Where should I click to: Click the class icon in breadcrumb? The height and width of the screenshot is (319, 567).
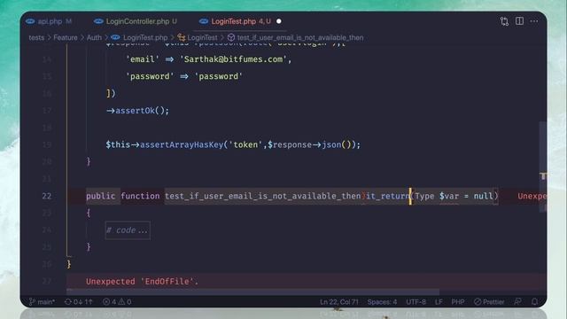[x=181, y=37]
